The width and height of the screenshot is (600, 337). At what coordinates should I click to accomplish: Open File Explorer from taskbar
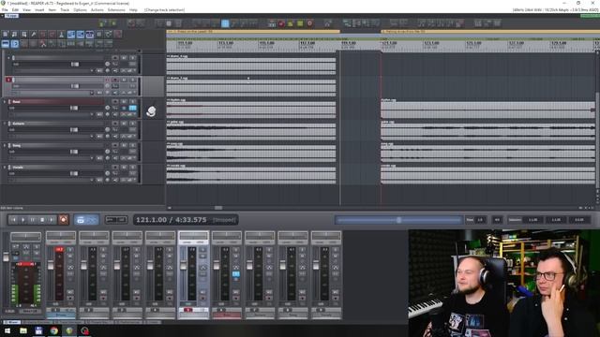pyautogui.click(x=23, y=330)
